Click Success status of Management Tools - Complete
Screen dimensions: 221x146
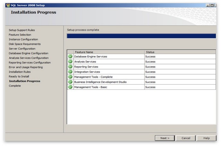[x=150, y=77]
